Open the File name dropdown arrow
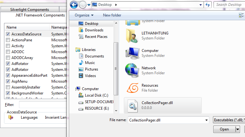This screenshot has width=245, height=137. (x=206, y=120)
